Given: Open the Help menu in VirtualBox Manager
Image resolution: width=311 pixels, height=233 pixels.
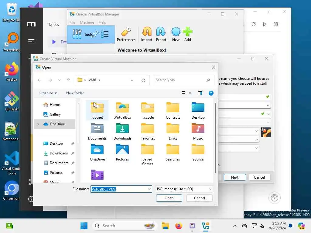Looking at the screenshot, I should click(x=102, y=22).
